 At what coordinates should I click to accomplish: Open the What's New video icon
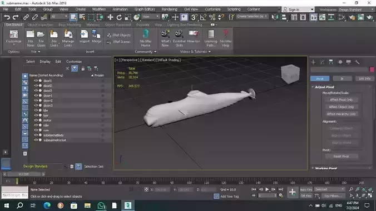tap(165, 38)
